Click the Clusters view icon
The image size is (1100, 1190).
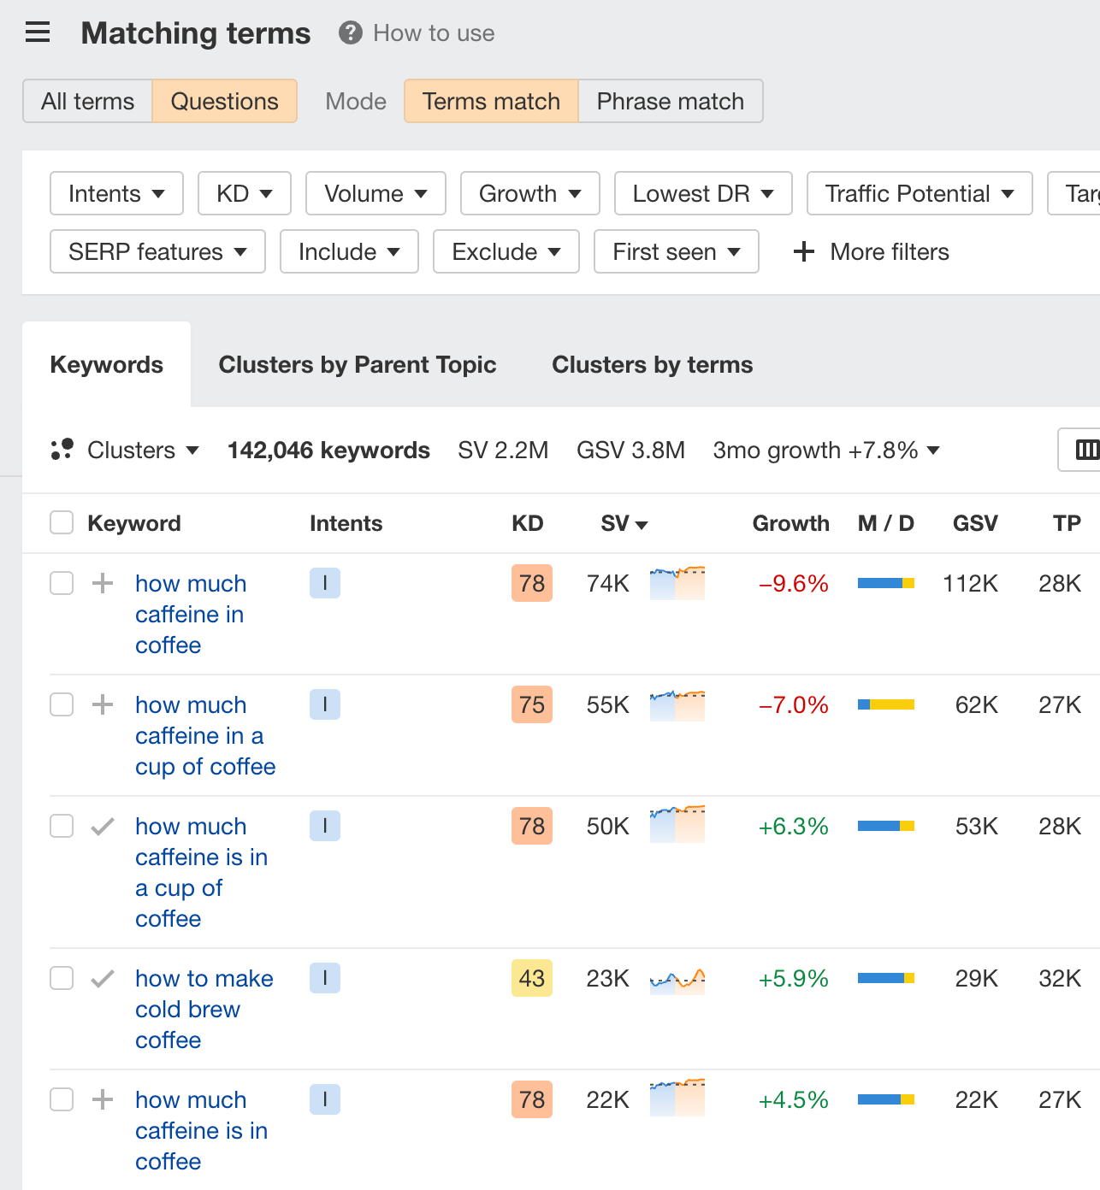[62, 449]
